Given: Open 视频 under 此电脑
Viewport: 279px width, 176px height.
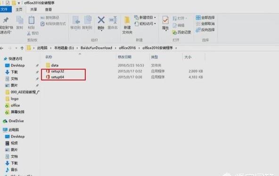Looking at the screenshot, I should 14,143.
